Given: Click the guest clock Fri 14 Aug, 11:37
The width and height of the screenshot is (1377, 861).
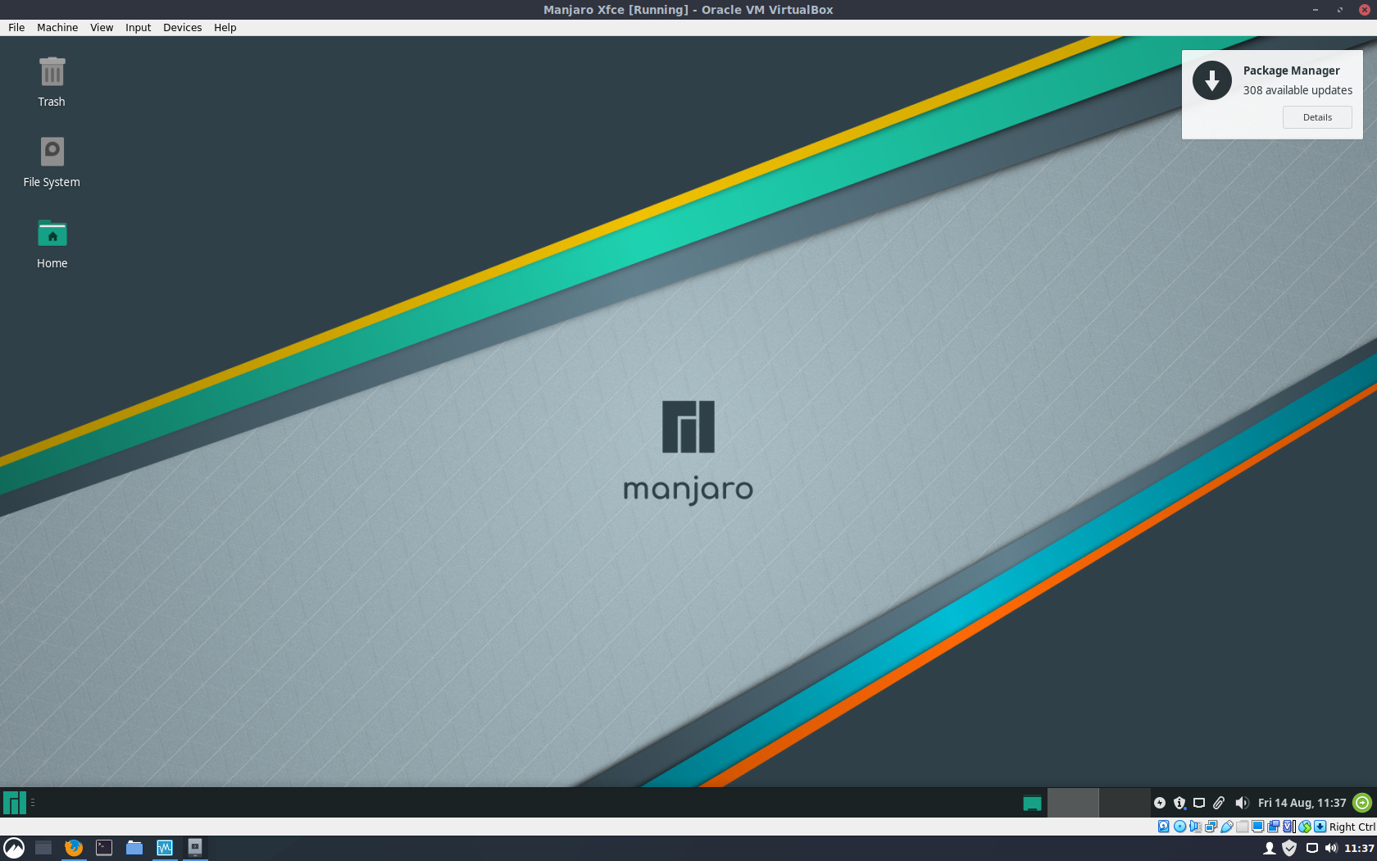Looking at the screenshot, I should click(1302, 803).
